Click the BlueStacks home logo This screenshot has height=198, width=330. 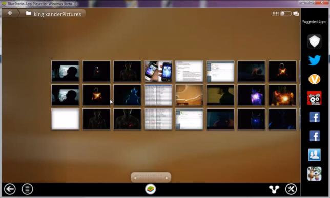click(151, 189)
